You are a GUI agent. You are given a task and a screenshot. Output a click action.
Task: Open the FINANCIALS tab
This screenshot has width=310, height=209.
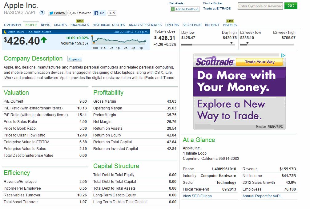80,25
